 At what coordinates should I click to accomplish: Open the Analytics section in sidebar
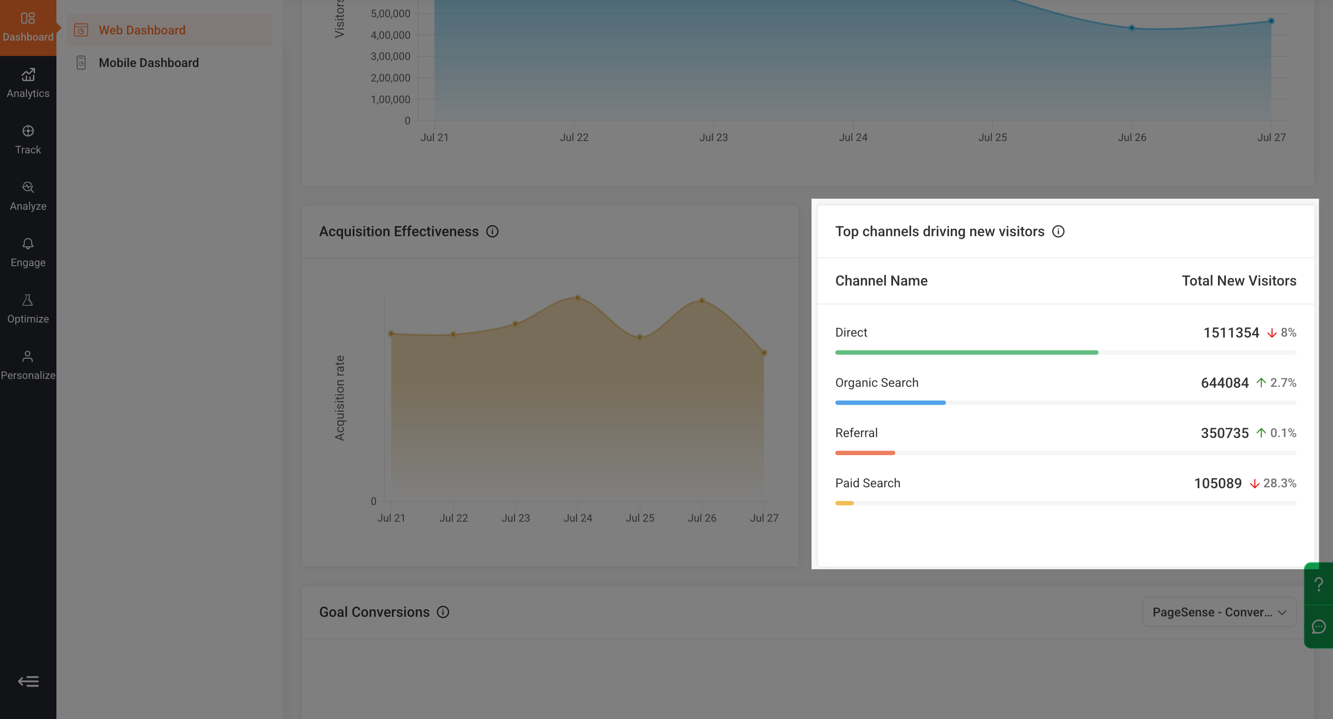point(28,84)
